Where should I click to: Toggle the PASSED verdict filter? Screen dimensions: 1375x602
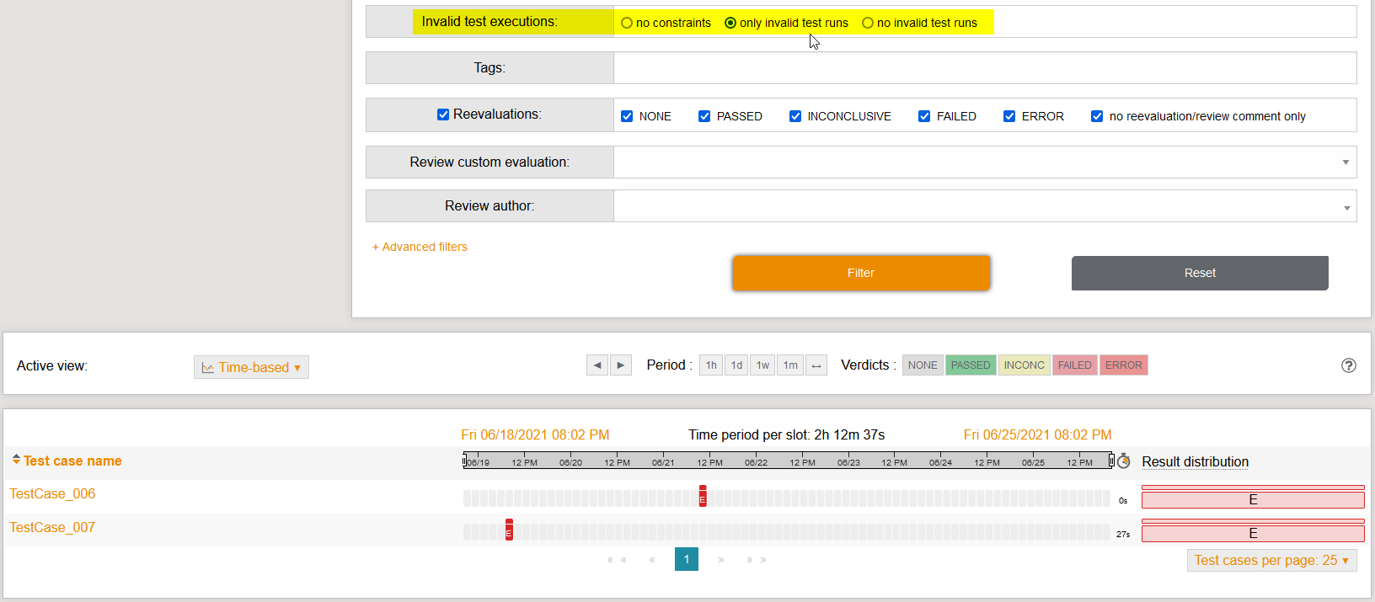coord(971,365)
